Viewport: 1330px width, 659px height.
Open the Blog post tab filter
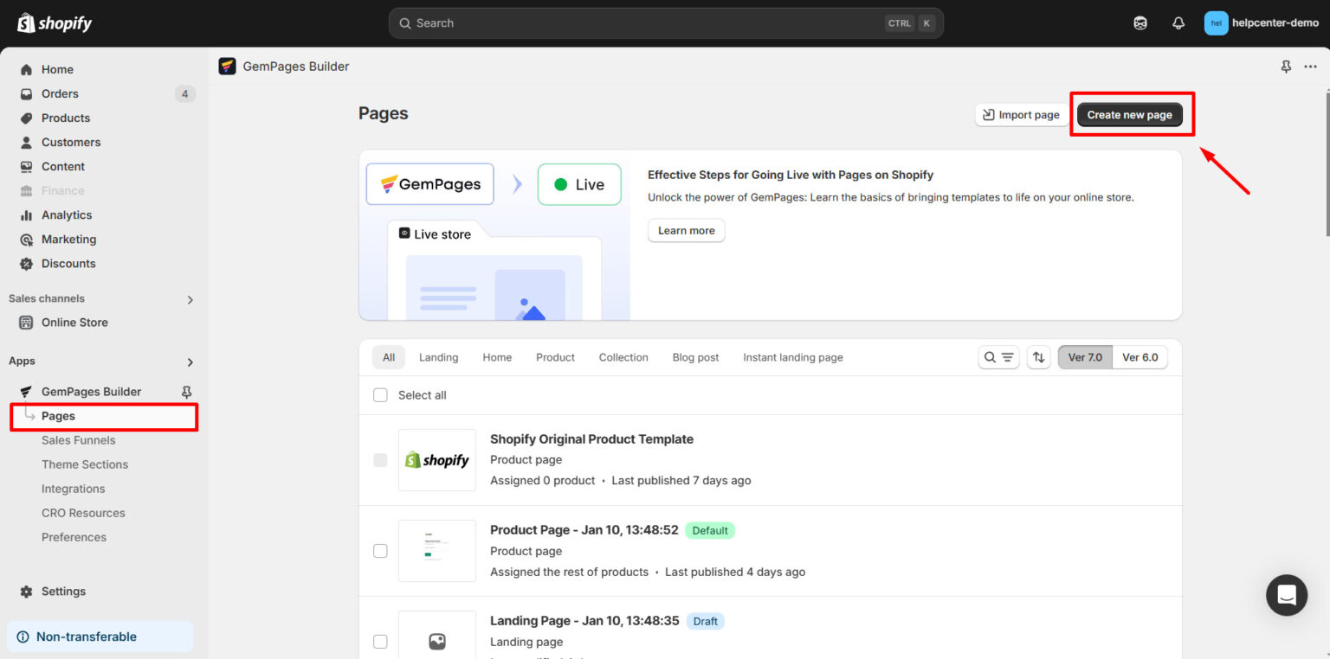(694, 356)
